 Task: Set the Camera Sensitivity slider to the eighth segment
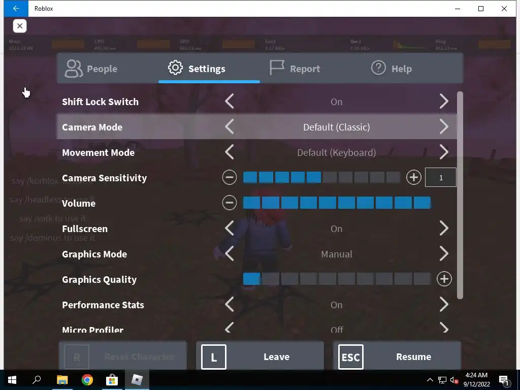[361, 177]
